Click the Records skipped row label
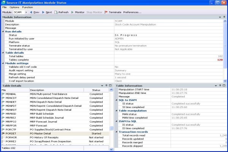 coord(132,146)
